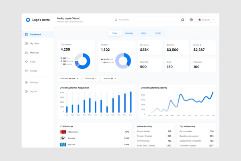Screen dimensions: 241x161
Task: Click the iOS APP source thumbnail
Action: click(x=63, y=144)
